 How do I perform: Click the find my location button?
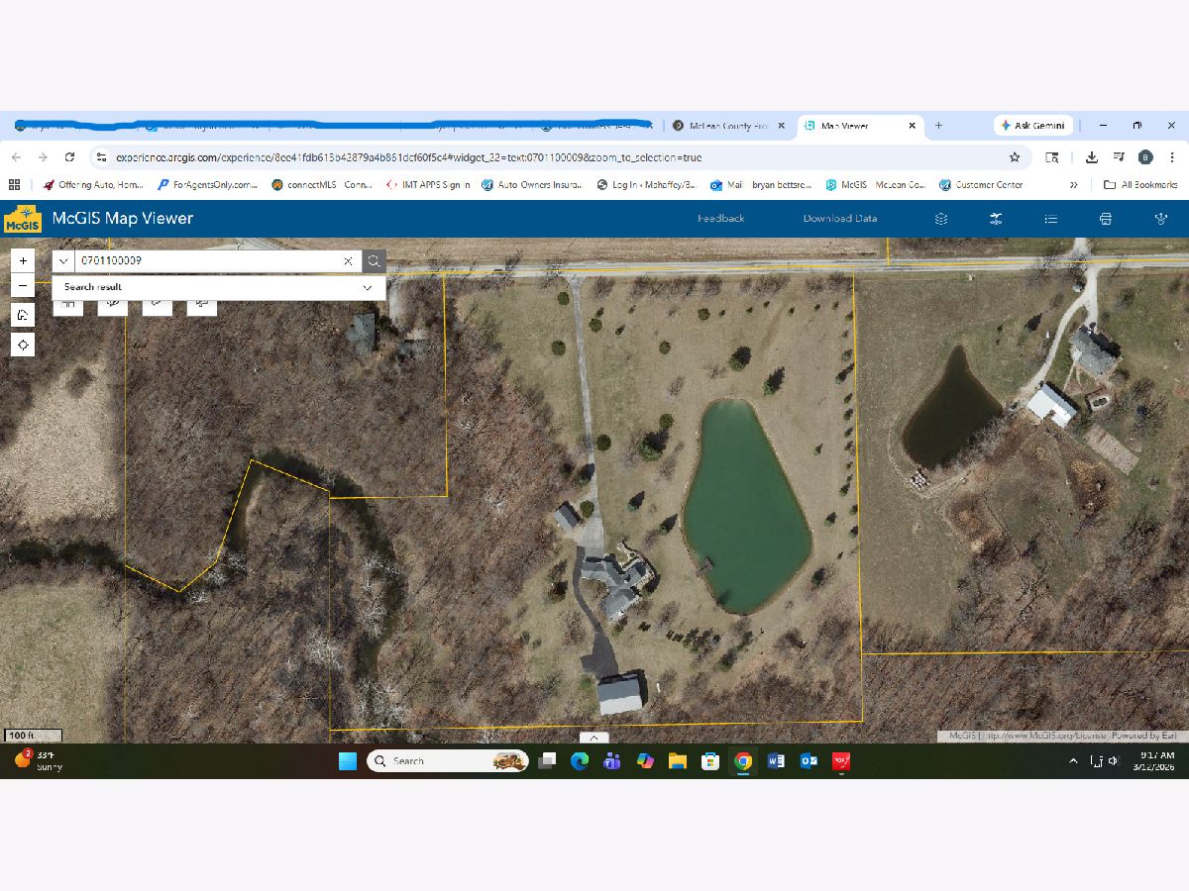(x=23, y=345)
